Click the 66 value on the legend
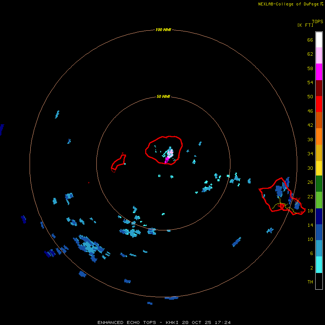The height and width of the screenshot is (325, 325). point(310,40)
